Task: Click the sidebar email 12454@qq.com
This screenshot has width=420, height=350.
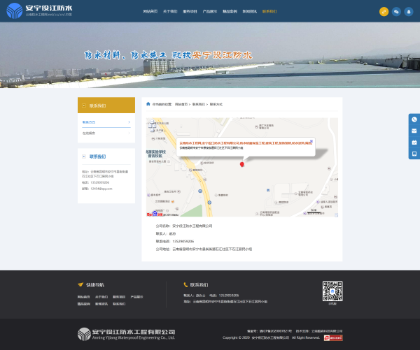Action: coord(101,189)
